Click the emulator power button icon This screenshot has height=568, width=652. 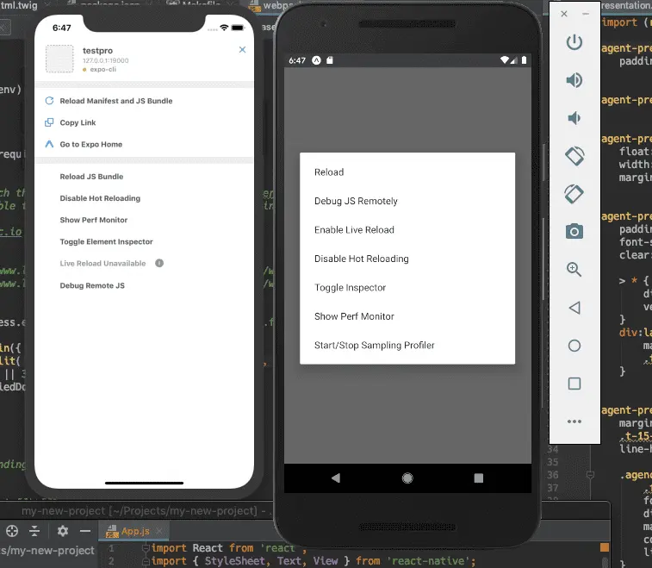pos(574,42)
